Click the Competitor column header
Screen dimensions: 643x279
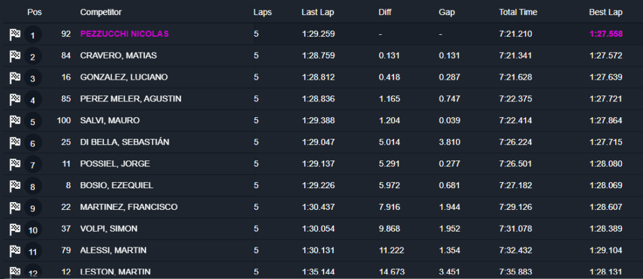101,13
